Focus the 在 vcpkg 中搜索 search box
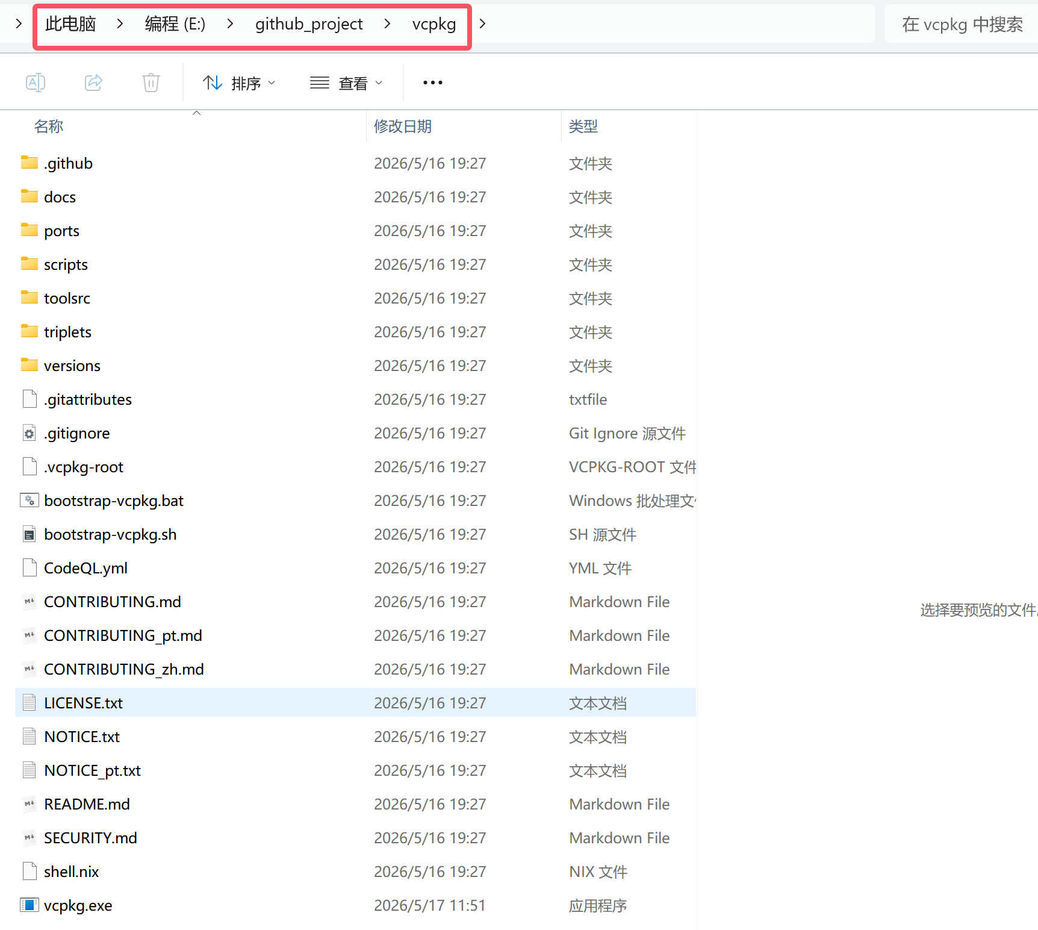This screenshot has width=1038, height=930. click(962, 24)
